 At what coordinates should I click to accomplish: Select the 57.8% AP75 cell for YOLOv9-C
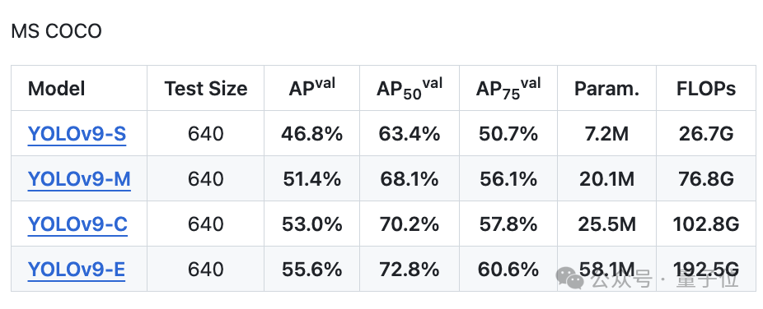click(x=508, y=224)
